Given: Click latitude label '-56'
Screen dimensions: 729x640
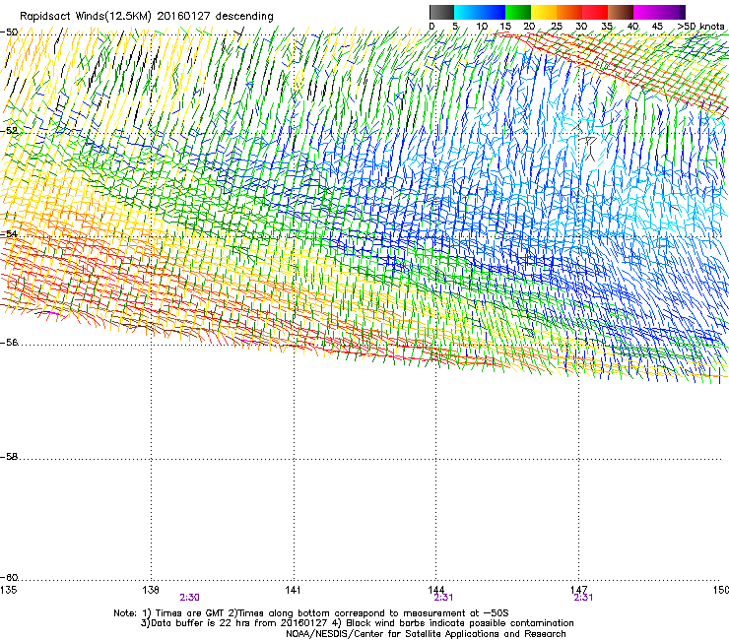Looking at the screenshot, I should (x=9, y=343).
